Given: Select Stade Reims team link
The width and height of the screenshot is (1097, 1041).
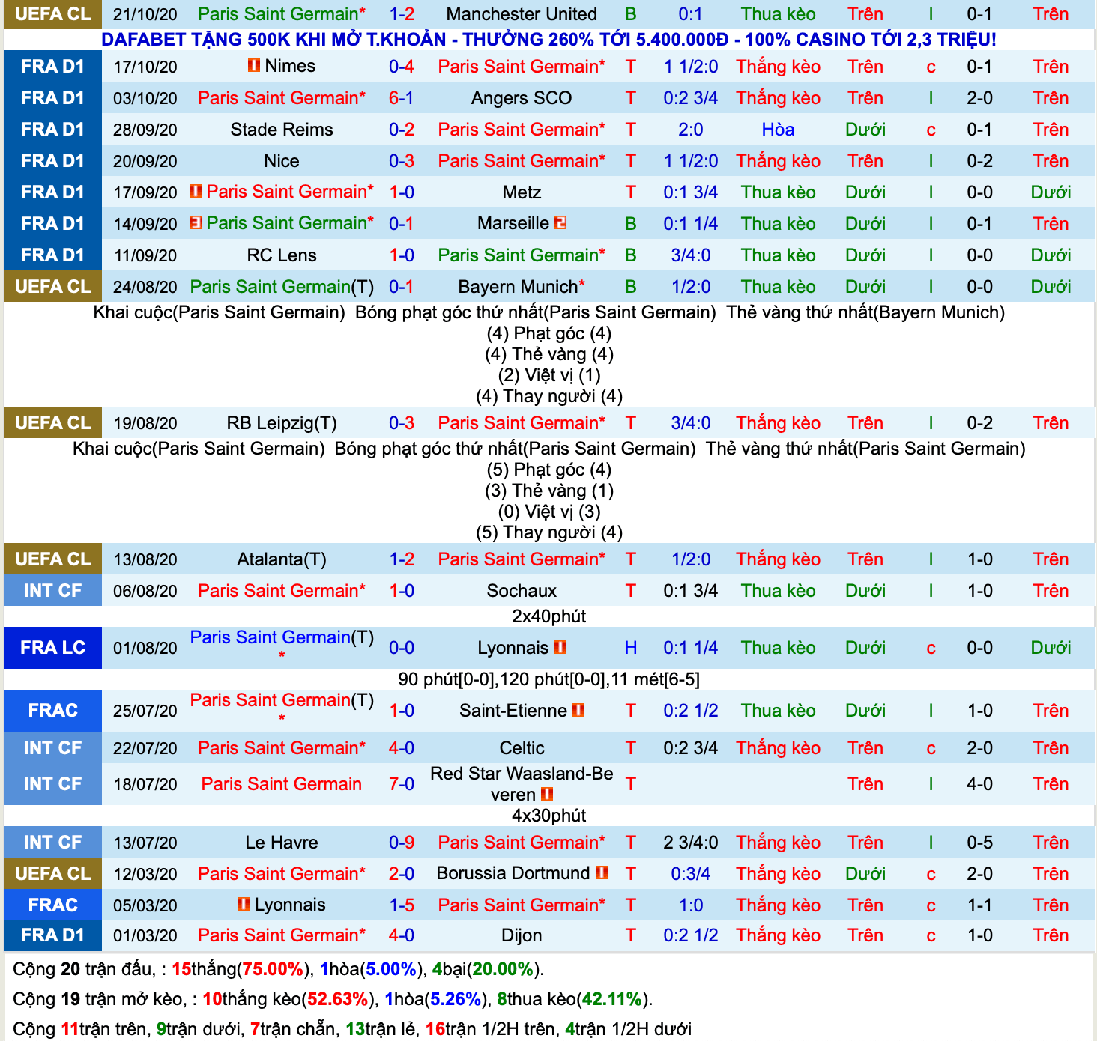Looking at the screenshot, I should pyautogui.click(x=282, y=130).
